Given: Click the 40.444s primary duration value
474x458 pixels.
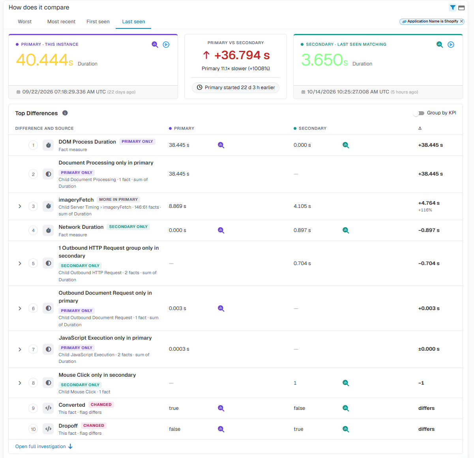Looking at the screenshot, I should (x=45, y=60).
